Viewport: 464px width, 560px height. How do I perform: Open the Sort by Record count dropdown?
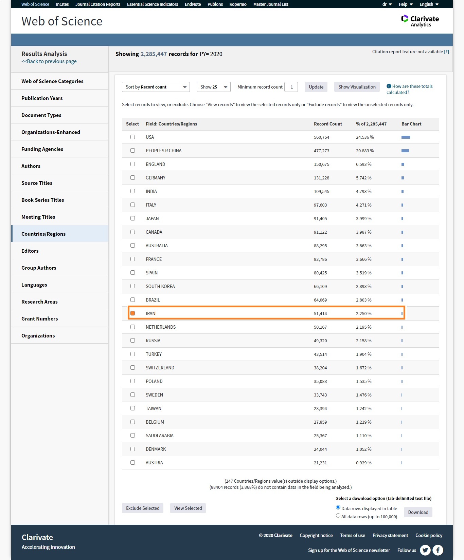tap(156, 87)
